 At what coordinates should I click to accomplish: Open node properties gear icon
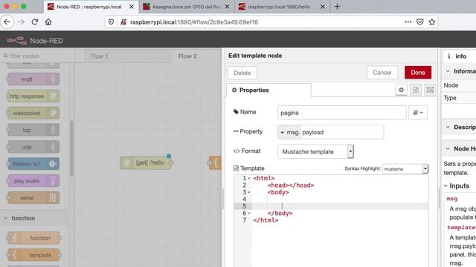(401, 90)
